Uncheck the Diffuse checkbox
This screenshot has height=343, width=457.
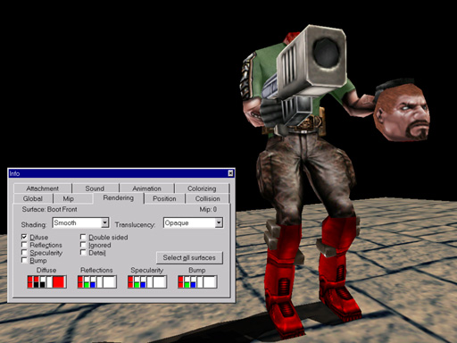[24, 237]
